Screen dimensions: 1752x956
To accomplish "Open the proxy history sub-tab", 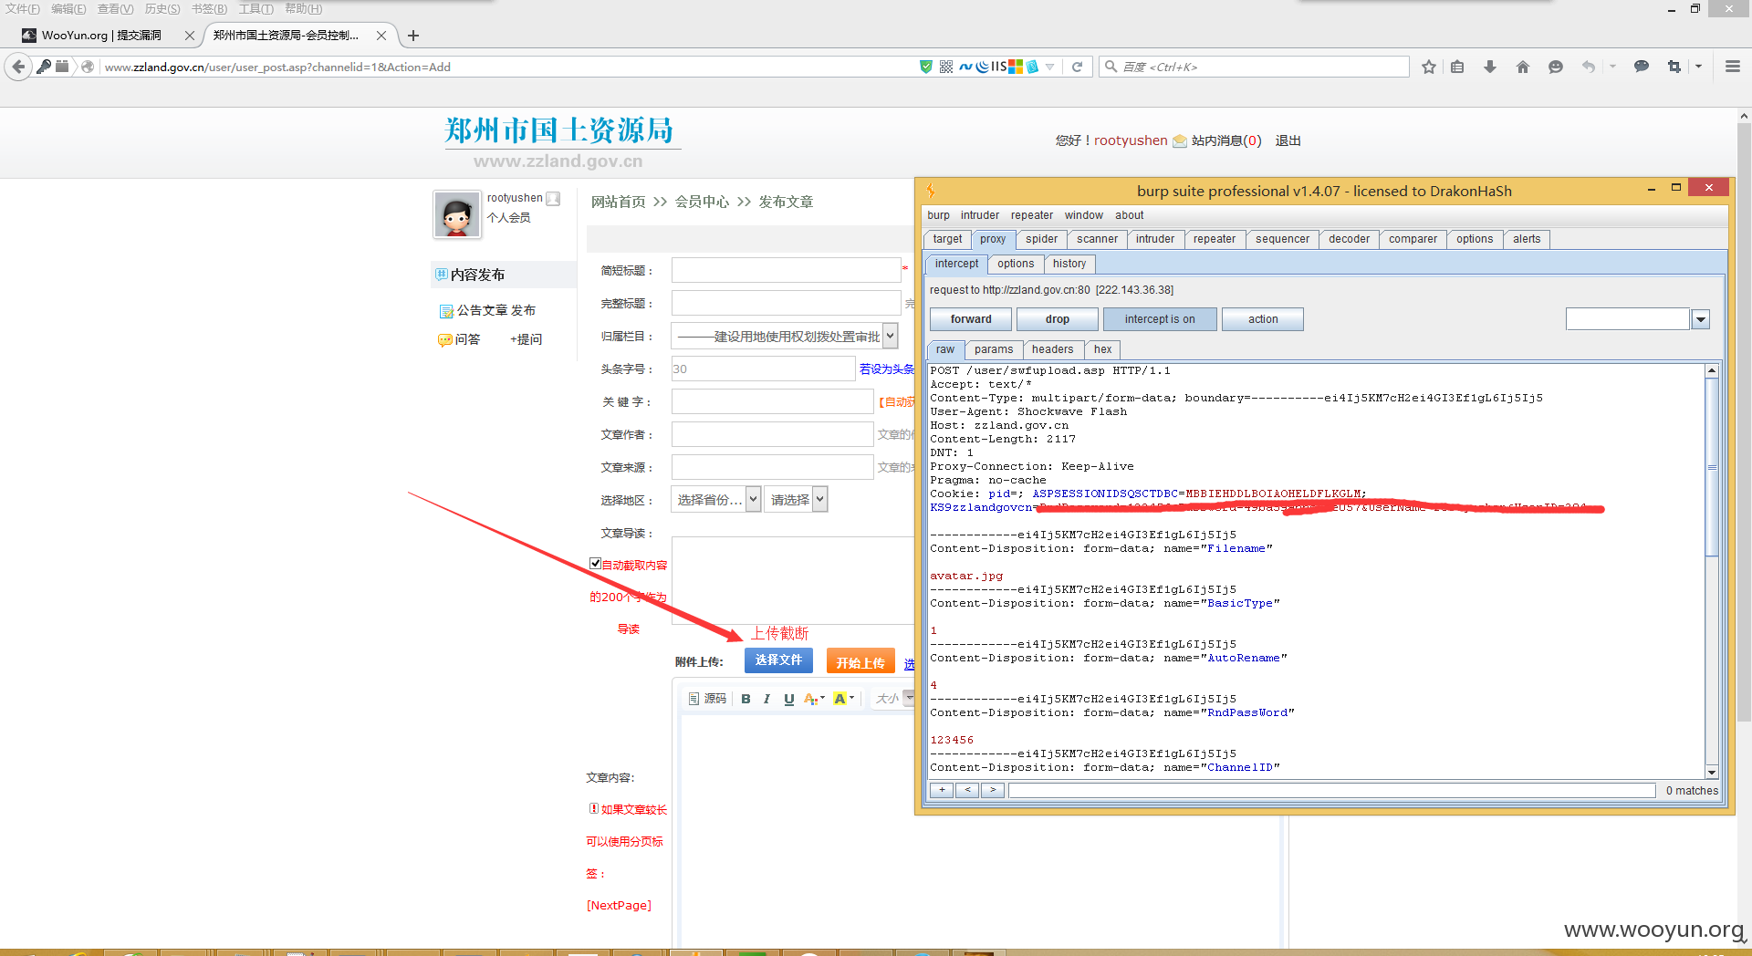I will point(1069,264).
